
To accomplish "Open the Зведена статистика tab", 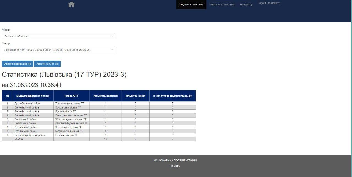I will click(191, 5).
